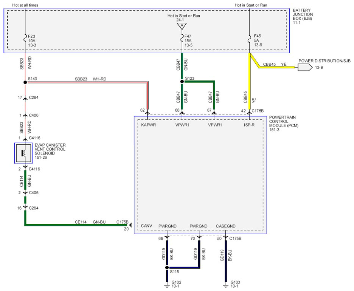This screenshot has height=291, width=354.
Task: Click pin number '69' at PWRGND
Action: (x=160, y=238)
